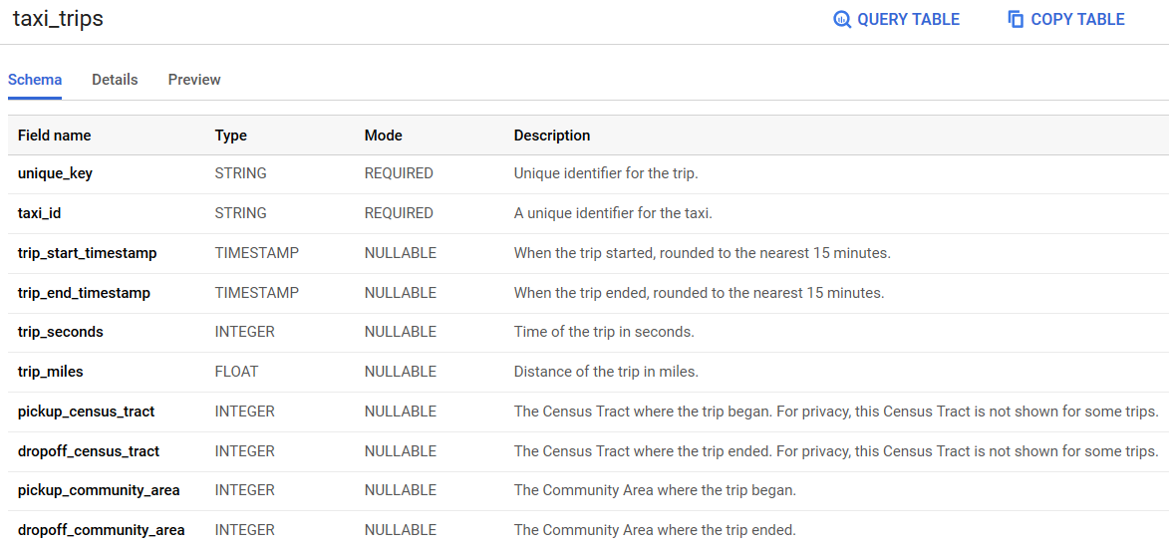The height and width of the screenshot is (549, 1169).
Task: Click the taxi_trips table title
Action: point(58,19)
